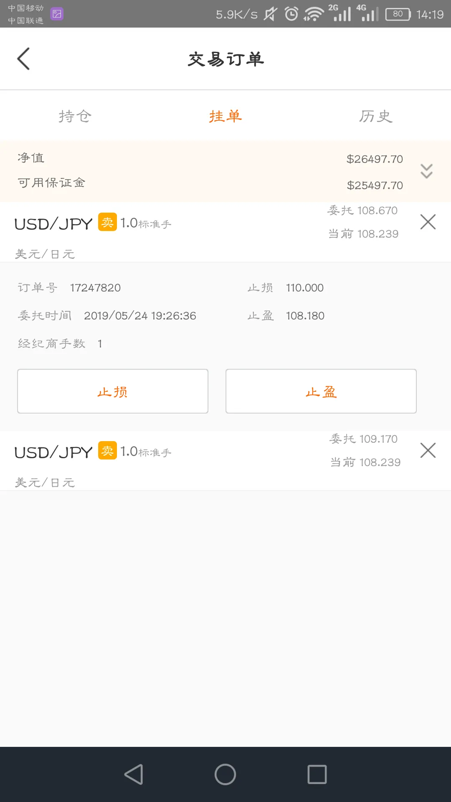Click the 止损 button

click(113, 391)
